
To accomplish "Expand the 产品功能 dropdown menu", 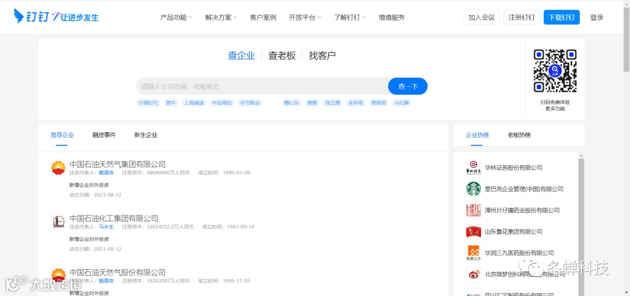I will tap(176, 17).
